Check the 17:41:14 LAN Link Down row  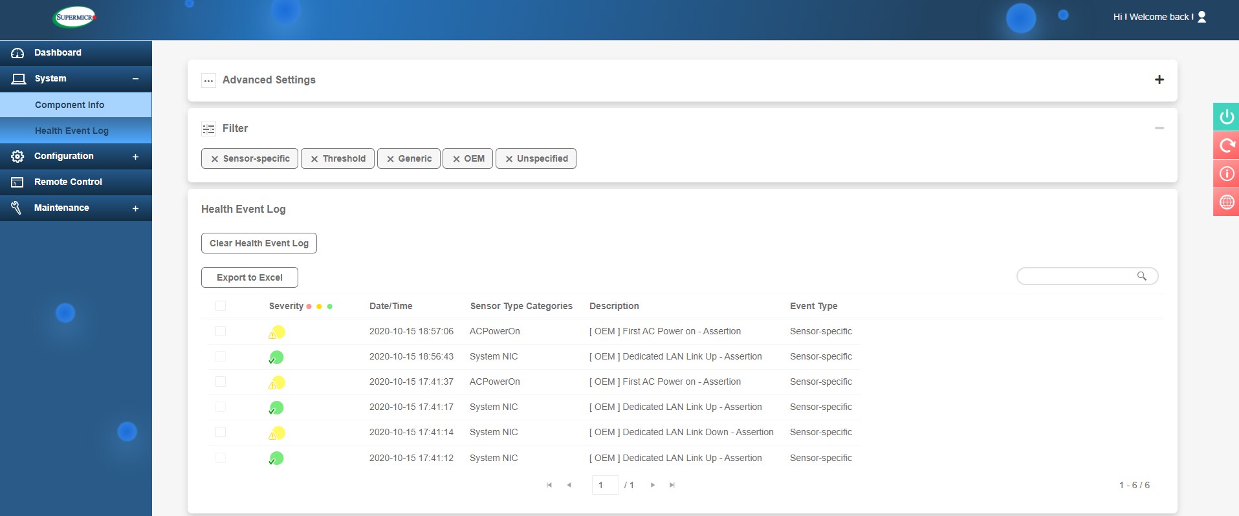221,432
